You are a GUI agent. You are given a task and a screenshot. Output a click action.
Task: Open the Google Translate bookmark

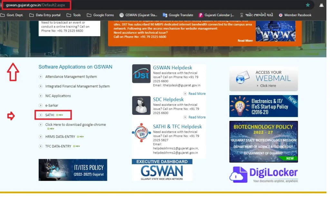(x=178, y=15)
